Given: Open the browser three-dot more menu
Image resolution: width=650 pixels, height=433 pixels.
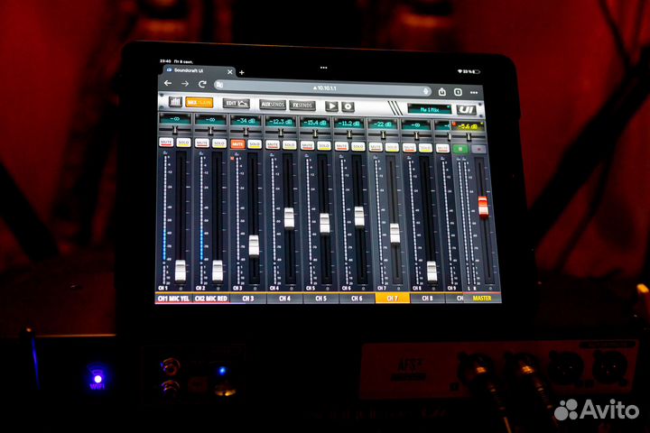Looking at the screenshot, I should point(475,92).
